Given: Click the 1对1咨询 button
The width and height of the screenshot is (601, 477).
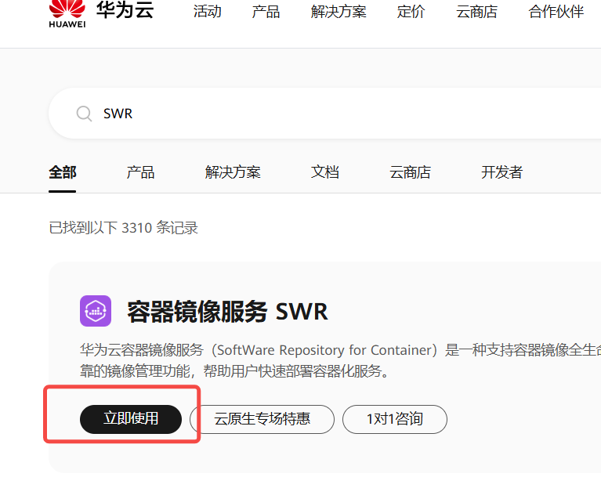Looking at the screenshot, I should click(x=395, y=419).
